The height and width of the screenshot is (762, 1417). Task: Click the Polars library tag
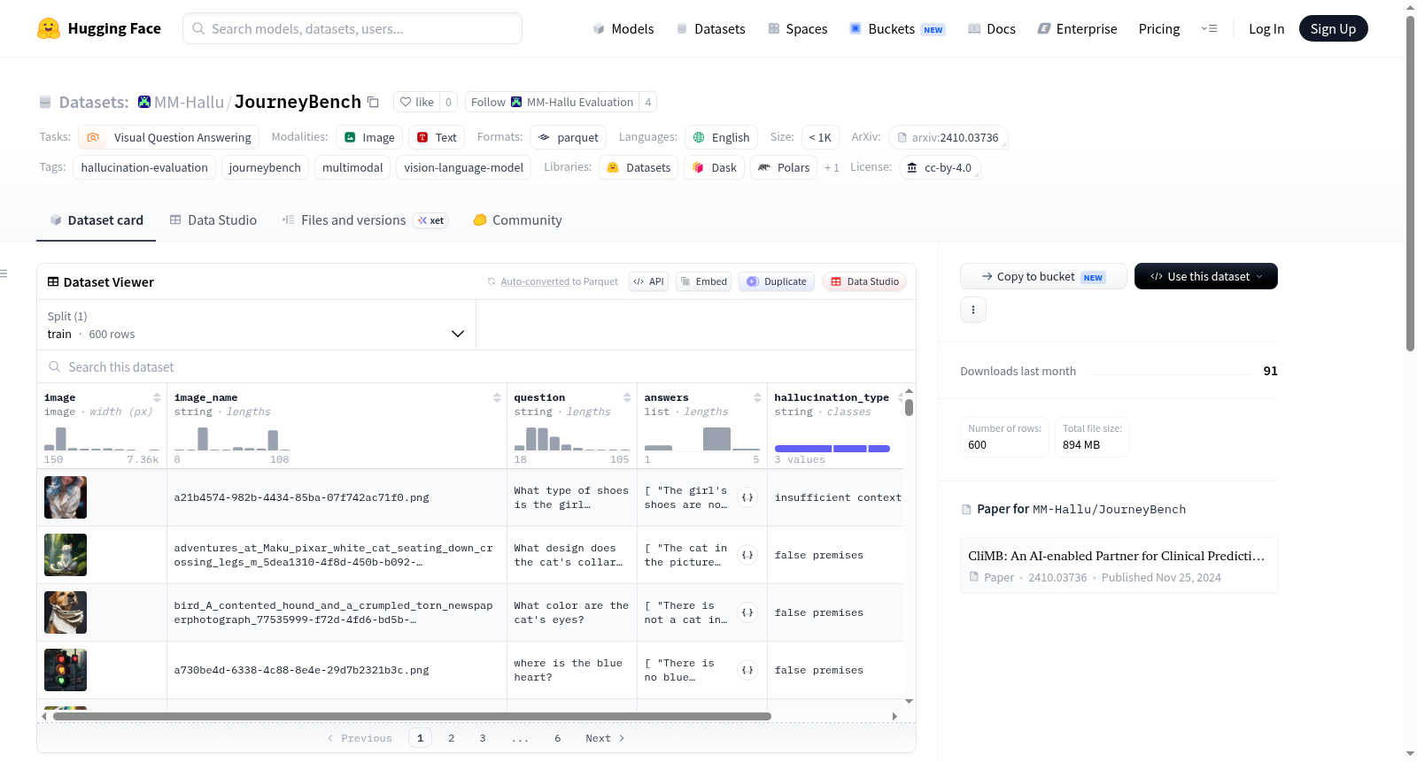pos(784,167)
